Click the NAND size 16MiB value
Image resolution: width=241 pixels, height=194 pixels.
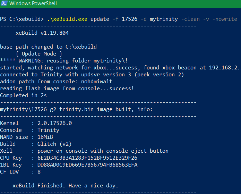(x=45, y=137)
